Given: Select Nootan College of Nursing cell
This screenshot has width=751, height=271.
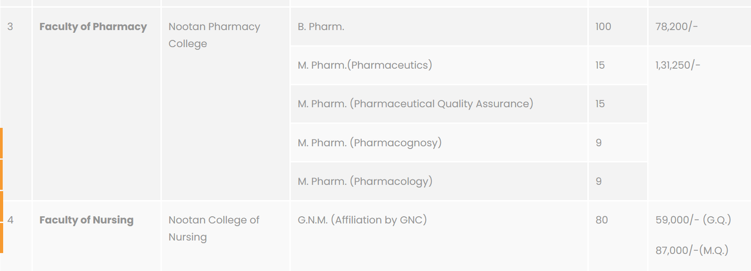Looking at the screenshot, I should [213, 228].
